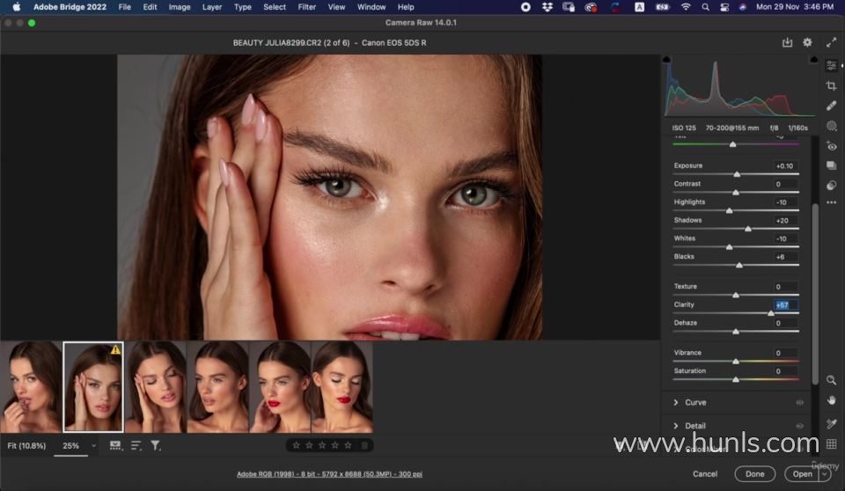Open the Layer menu
This screenshot has height=491, width=845.
pyautogui.click(x=212, y=7)
